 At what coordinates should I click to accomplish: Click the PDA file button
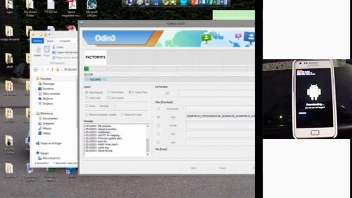(x=173, y=117)
